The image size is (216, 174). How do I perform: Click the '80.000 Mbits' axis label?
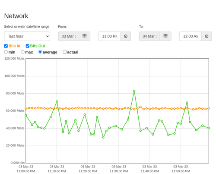(15, 93)
